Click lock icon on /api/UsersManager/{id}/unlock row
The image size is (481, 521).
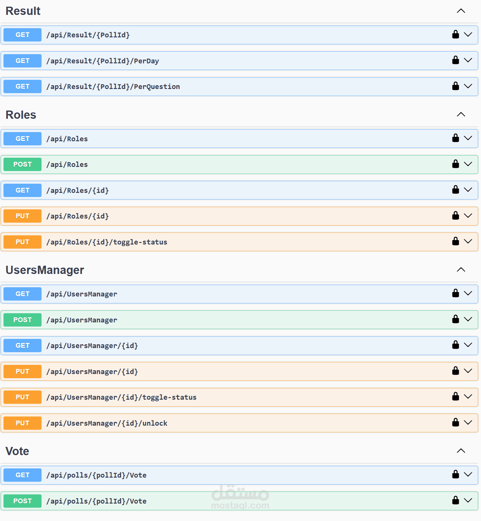click(456, 422)
